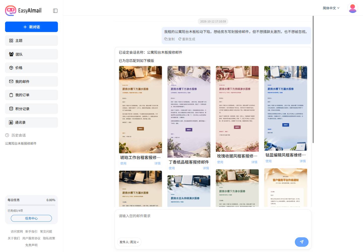This screenshot has width=363, height=252.
Task: Open the 常见问题 link
Action: pos(46,231)
